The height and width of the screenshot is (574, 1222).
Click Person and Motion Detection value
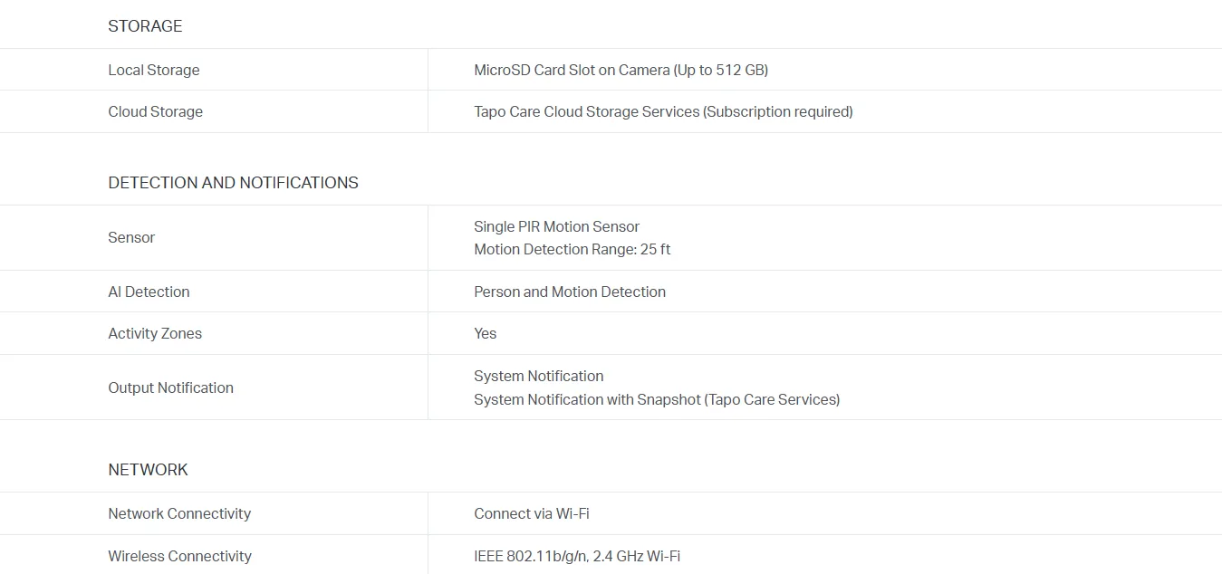[x=569, y=292]
